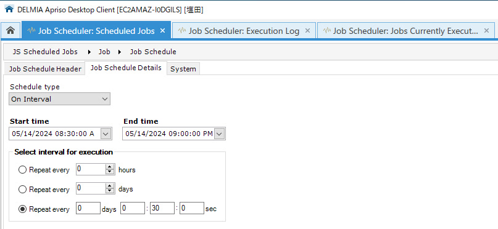
Task: Open the Home tab icon
Action: (10, 30)
